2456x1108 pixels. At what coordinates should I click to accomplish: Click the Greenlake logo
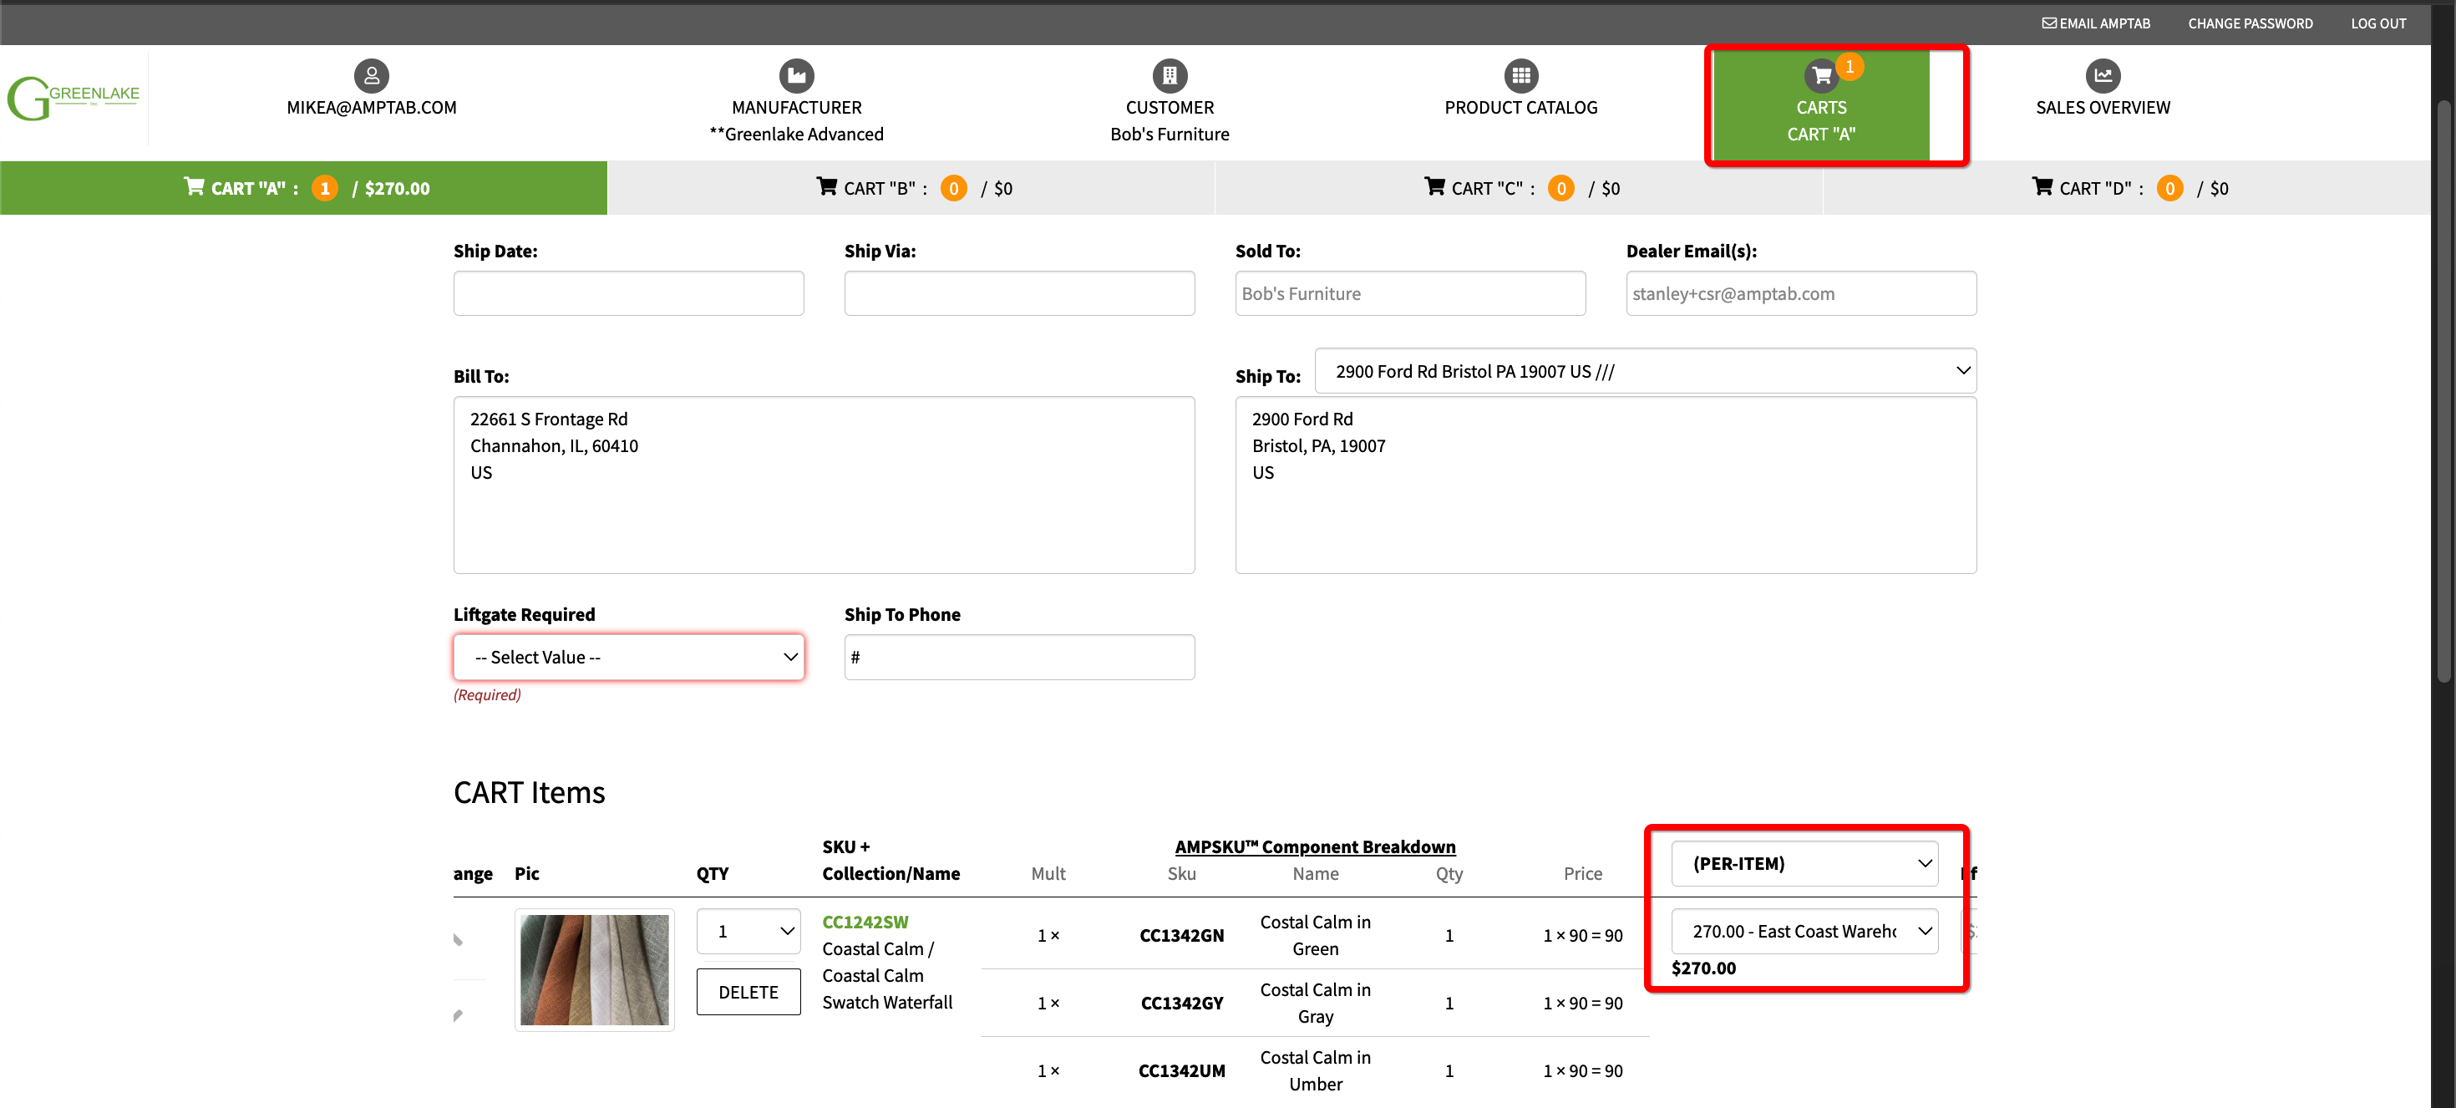click(74, 97)
